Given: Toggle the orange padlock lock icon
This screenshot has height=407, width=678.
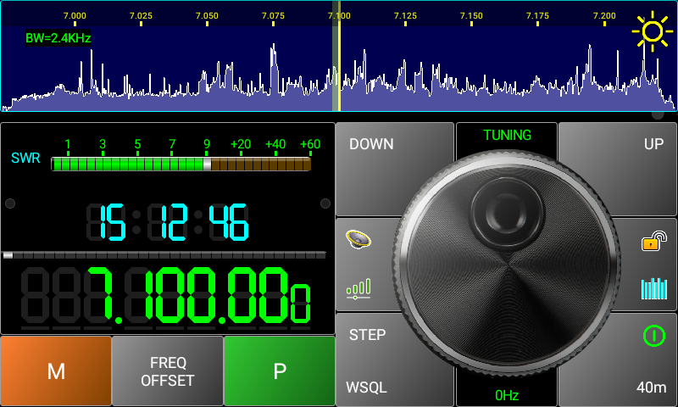Looking at the screenshot, I should (650, 243).
